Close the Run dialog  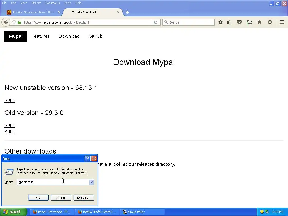pyautogui.click(x=94, y=159)
